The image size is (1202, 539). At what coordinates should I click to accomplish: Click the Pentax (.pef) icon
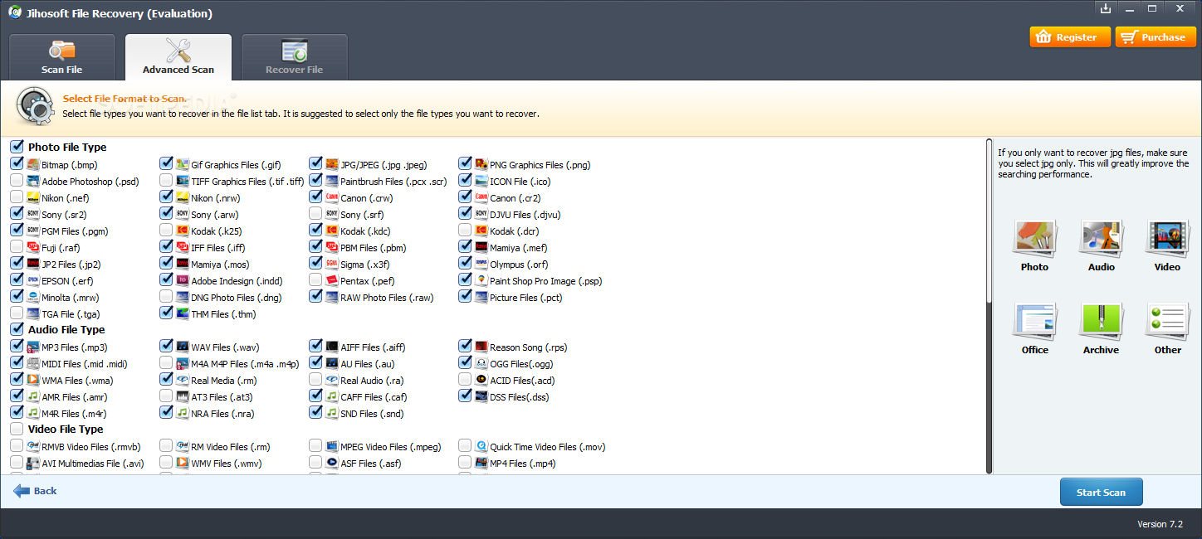[332, 280]
